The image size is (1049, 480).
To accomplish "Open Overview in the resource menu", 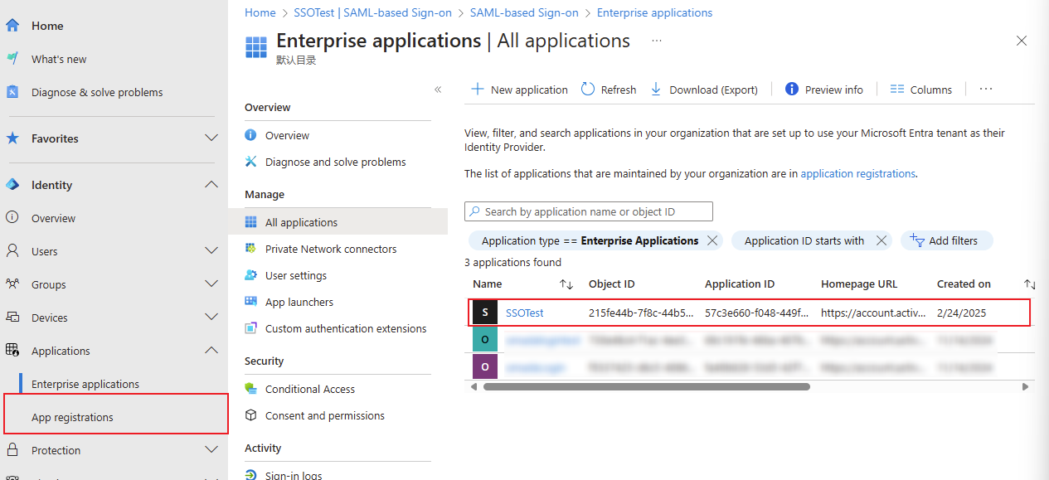I will (x=287, y=135).
